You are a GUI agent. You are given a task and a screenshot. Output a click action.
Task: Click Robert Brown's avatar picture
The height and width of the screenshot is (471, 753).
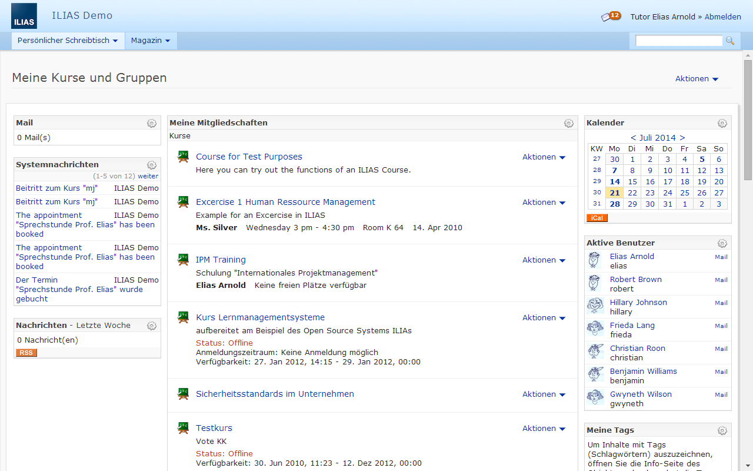[x=595, y=283]
